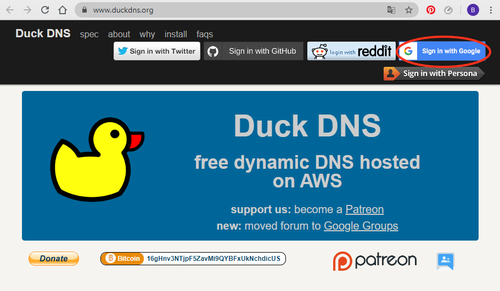
Task: Click the padlock site security icon
Action: 85,10
